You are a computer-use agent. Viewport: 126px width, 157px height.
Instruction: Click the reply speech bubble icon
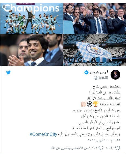click(x=101, y=148)
